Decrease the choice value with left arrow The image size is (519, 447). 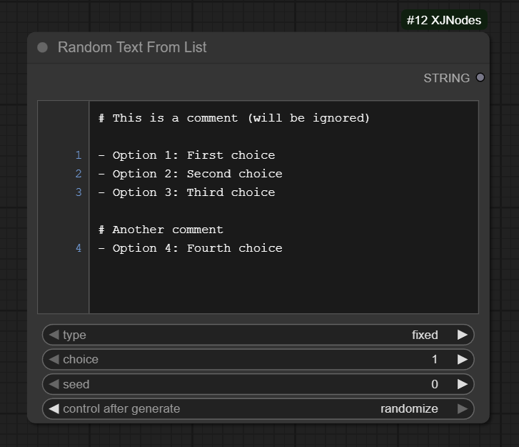click(x=54, y=359)
